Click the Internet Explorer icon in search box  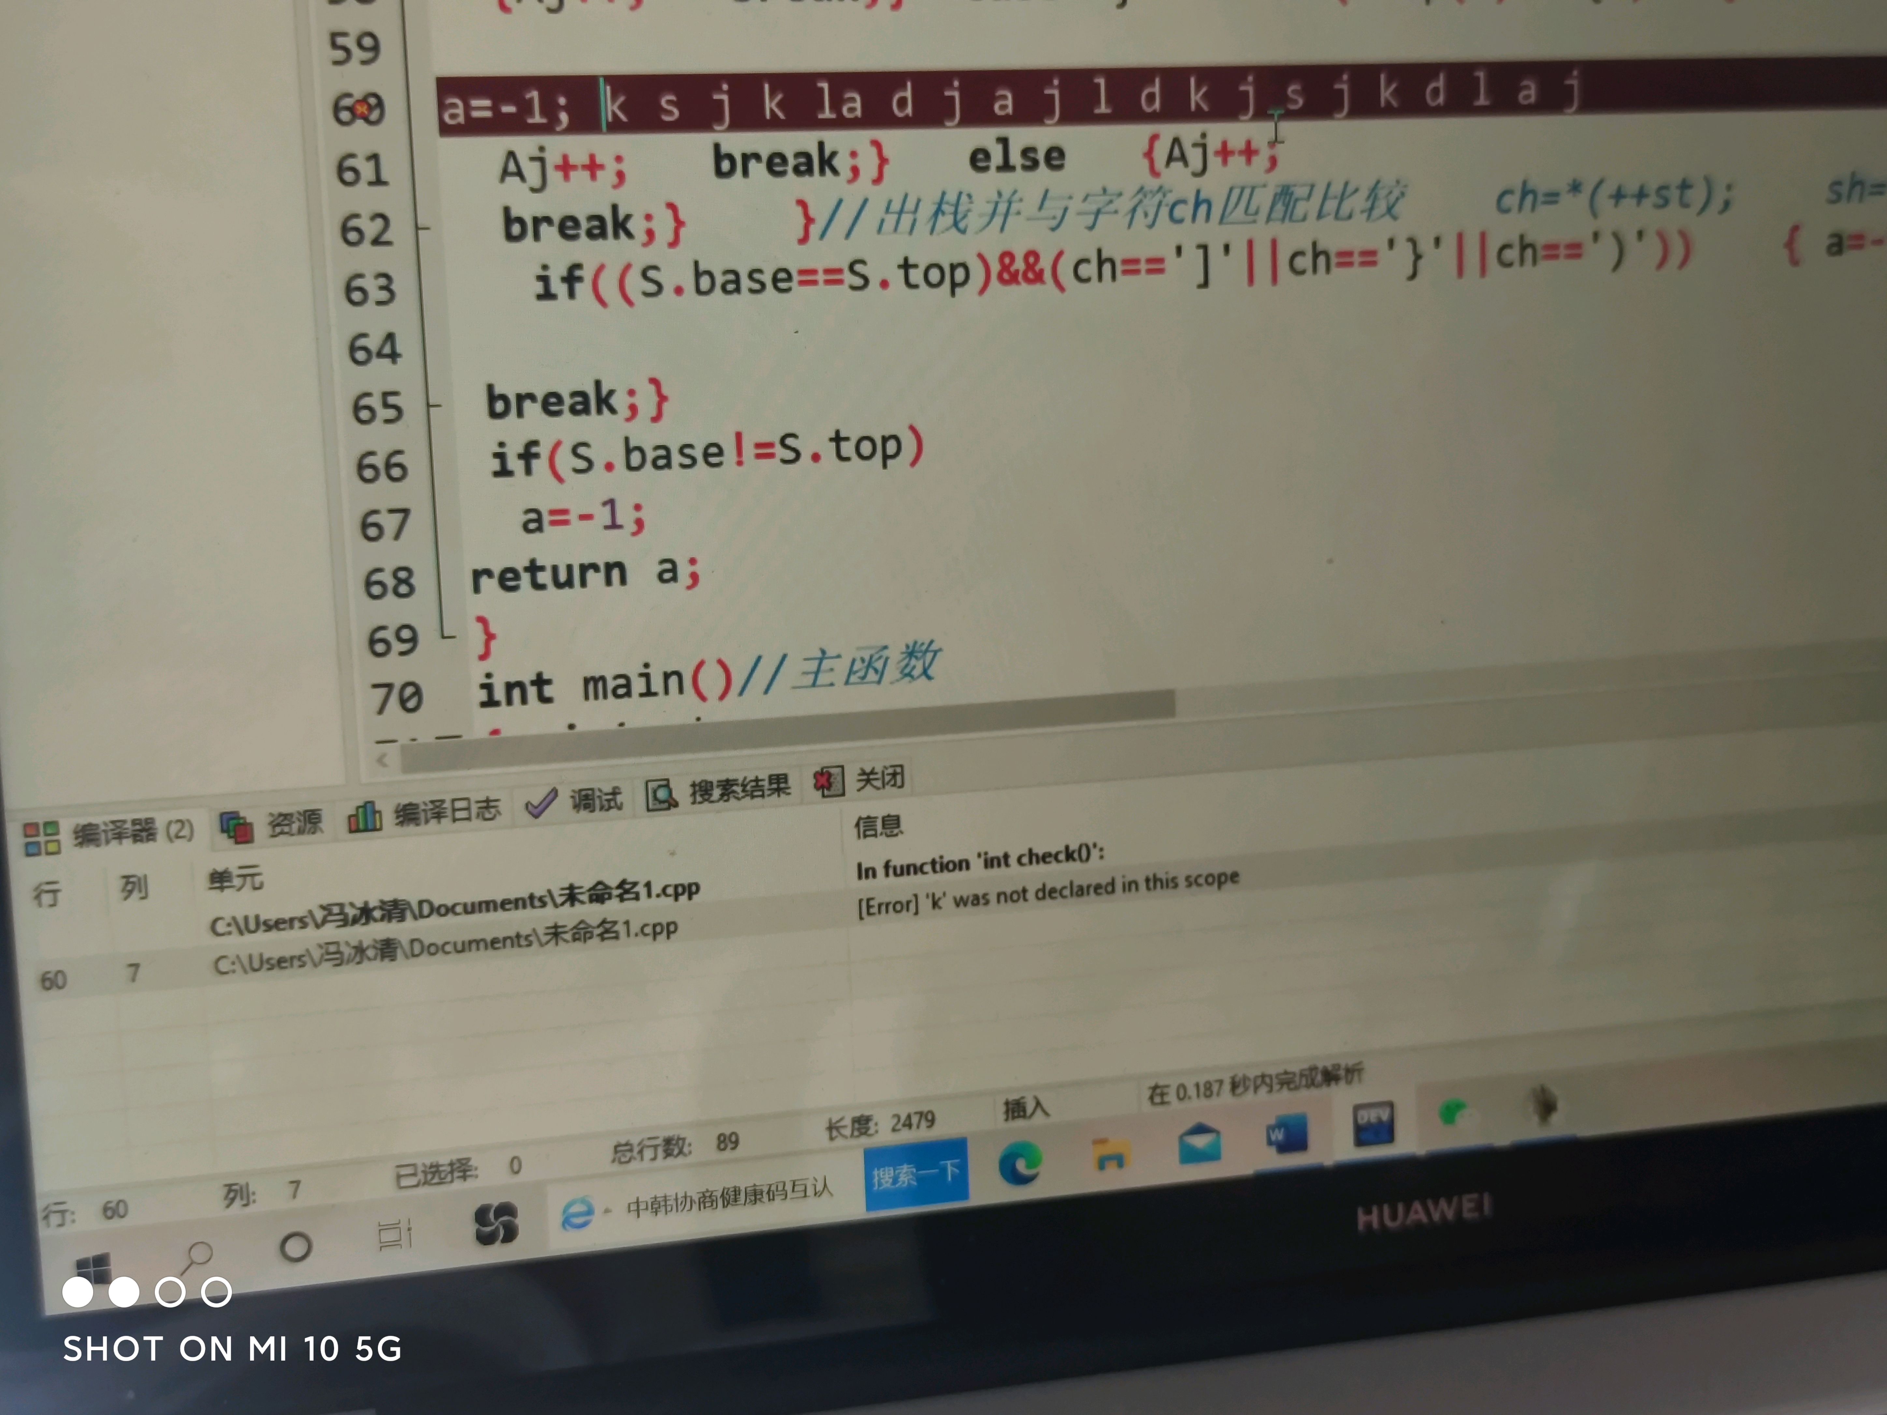click(x=578, y=1212)
